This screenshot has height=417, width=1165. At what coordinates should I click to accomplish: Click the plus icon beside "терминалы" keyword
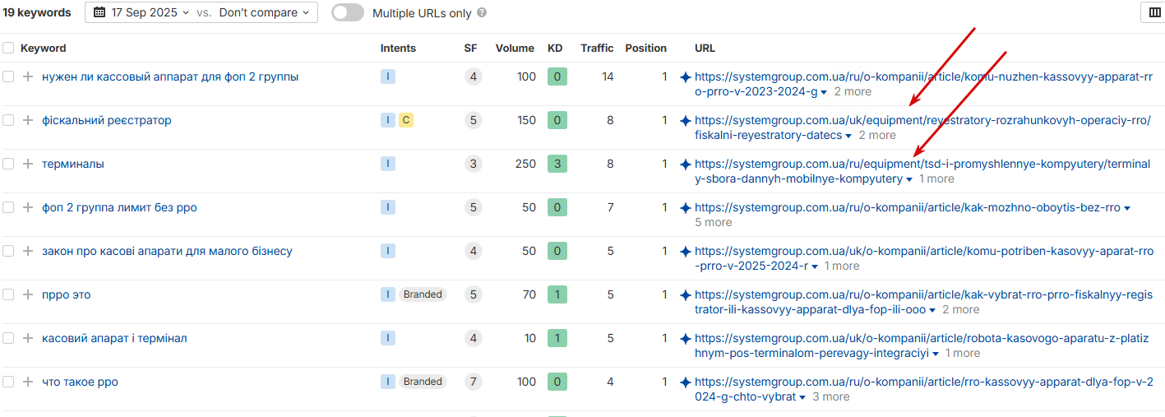coord(28,164)
